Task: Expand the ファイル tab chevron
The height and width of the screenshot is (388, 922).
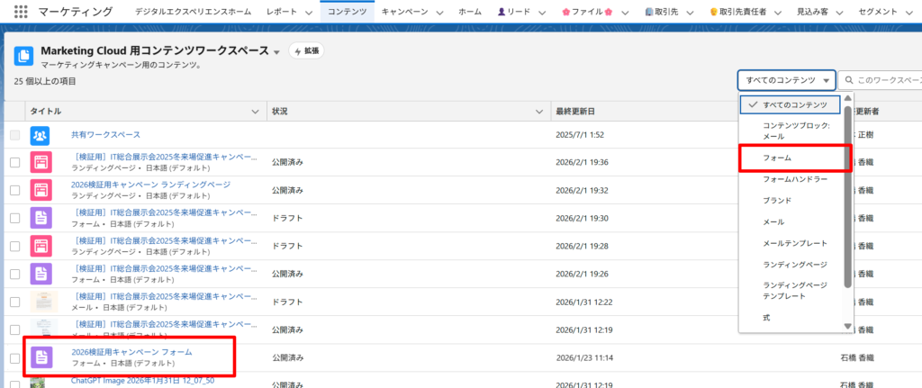Action: point(625,13)
